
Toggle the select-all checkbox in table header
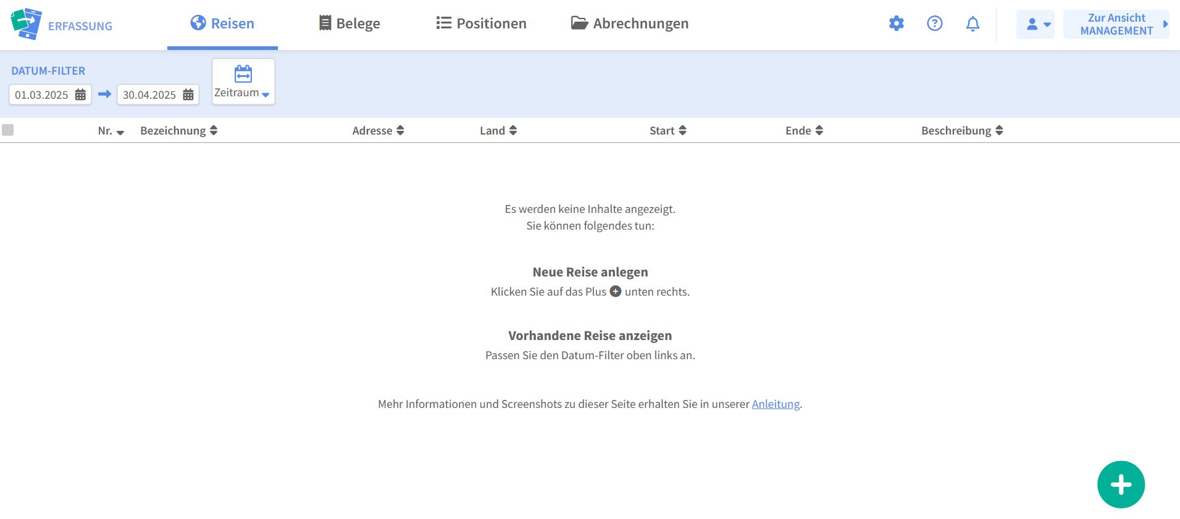pyautogui.click(x=8, y=130)
